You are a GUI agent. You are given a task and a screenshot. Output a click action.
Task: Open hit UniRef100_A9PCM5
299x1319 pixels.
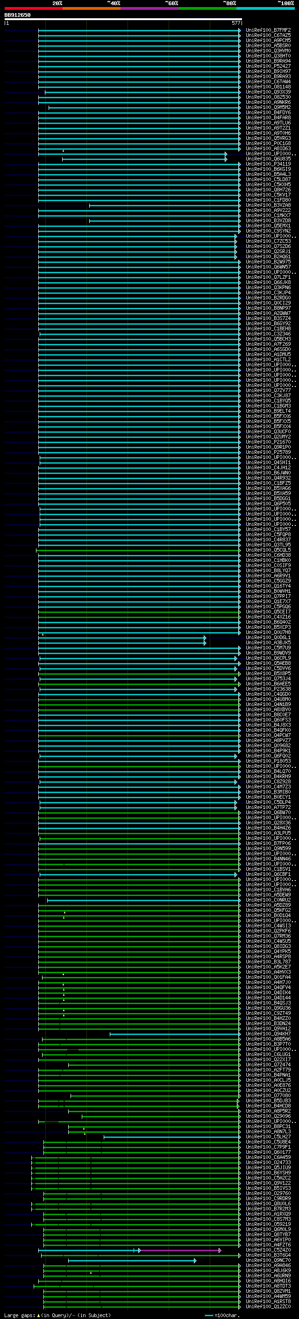point(268,40)
